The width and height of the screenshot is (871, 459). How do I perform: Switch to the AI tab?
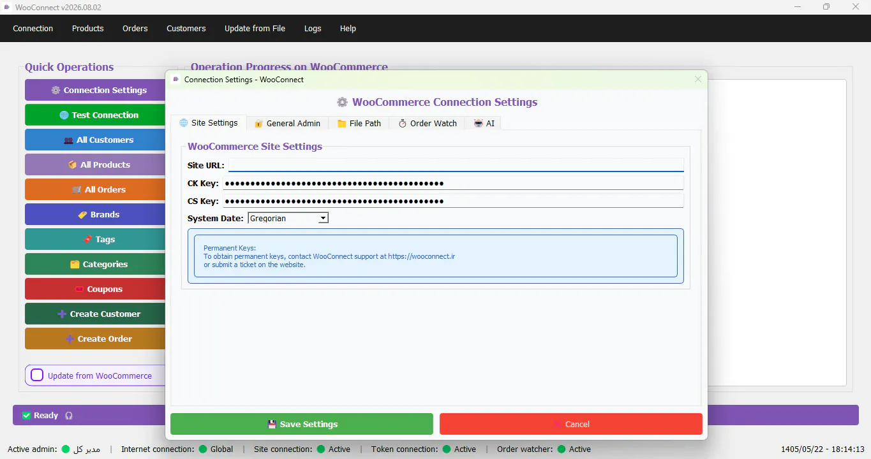pos(484,124)
